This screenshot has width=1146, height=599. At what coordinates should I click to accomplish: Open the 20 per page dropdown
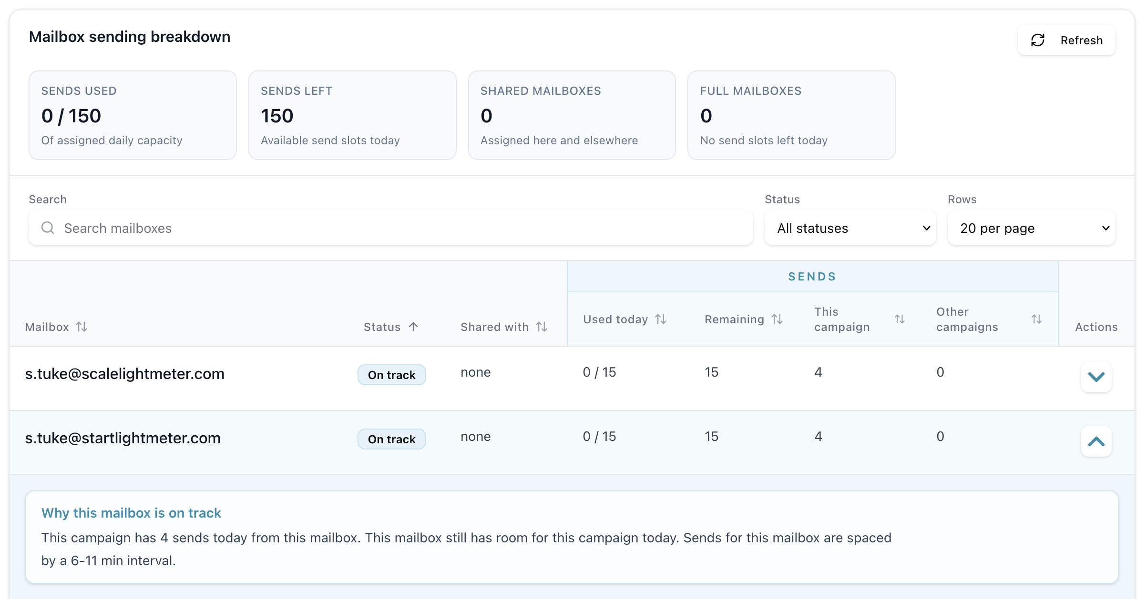point(1032,228)
